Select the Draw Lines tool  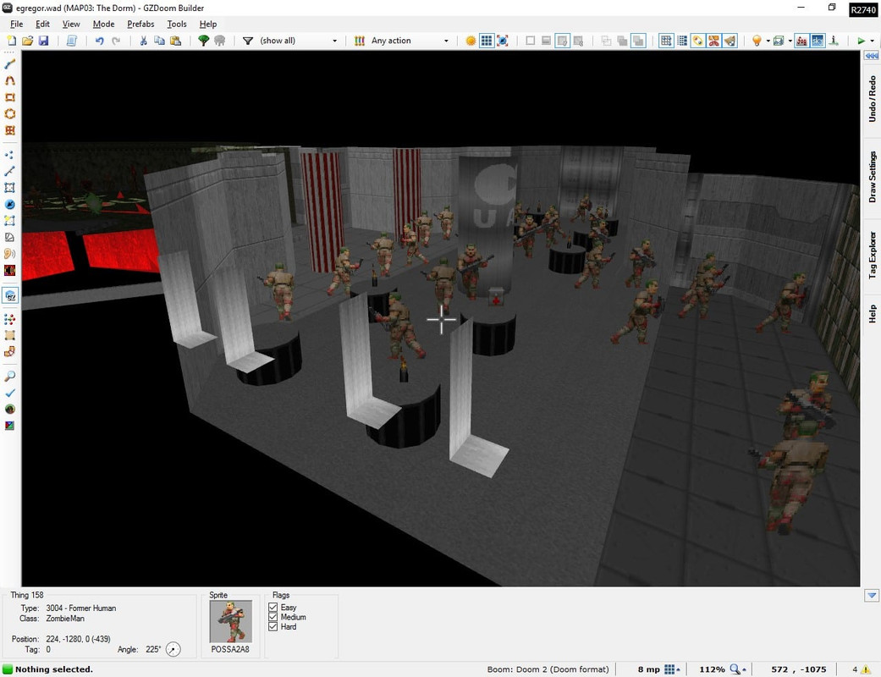[x=9, y=64]
